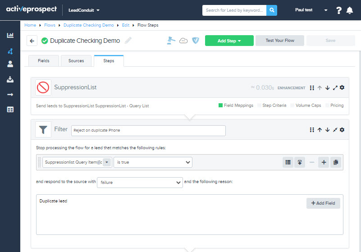Screen dimensions: 361x252
Task: Open SuppressionList step settings gear
Action: coord(342,87)
